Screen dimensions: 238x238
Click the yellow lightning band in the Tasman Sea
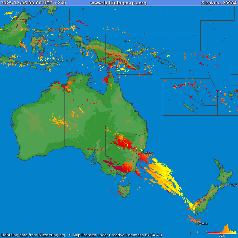pyautogui.click(x=162, y=176)
